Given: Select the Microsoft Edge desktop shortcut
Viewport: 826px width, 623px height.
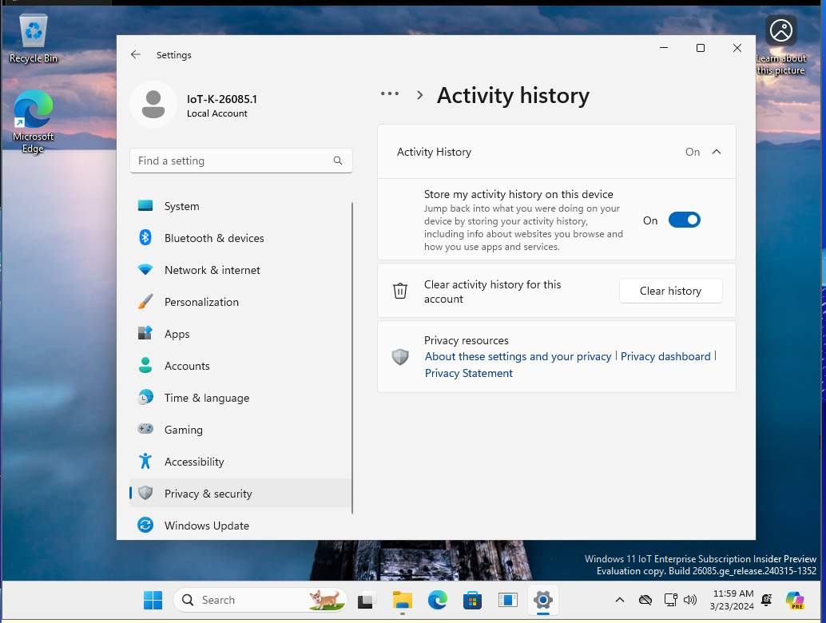Looking at the screenshot, I should (34, 121).
